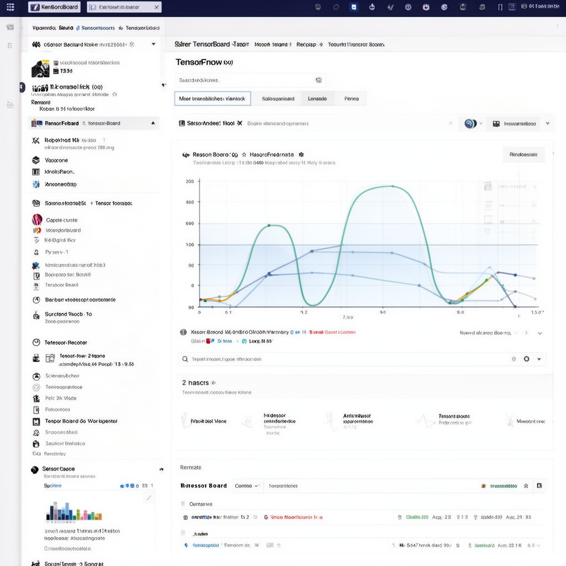566x566 pixels.
Task: Open the dropdown arrow in lower search bar
Action: 539,359
